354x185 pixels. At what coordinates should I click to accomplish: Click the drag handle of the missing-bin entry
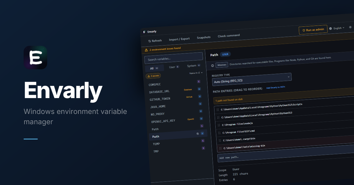[220, 148]
